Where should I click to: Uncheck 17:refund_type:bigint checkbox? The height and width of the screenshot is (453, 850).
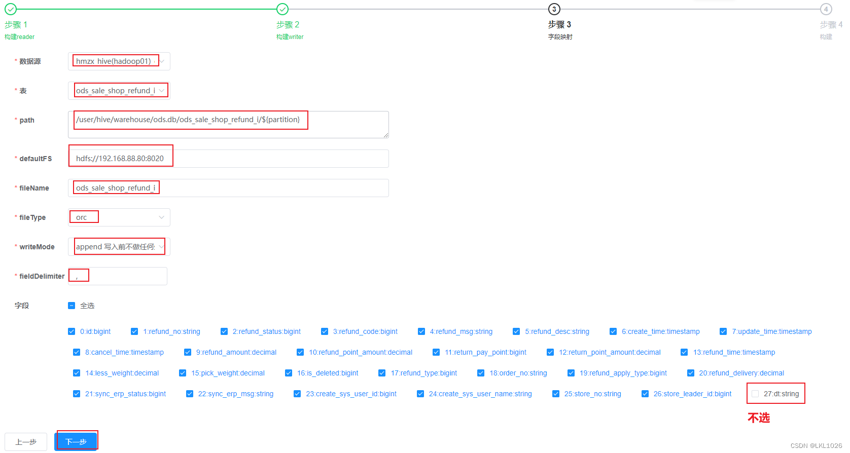coord(382,373)
